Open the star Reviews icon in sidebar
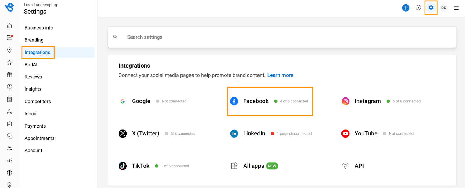This screenshot has height=188, width=465. click(9, 62)
